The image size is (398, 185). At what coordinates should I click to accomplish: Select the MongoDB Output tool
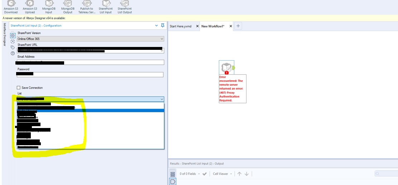[x=68, y=7]
